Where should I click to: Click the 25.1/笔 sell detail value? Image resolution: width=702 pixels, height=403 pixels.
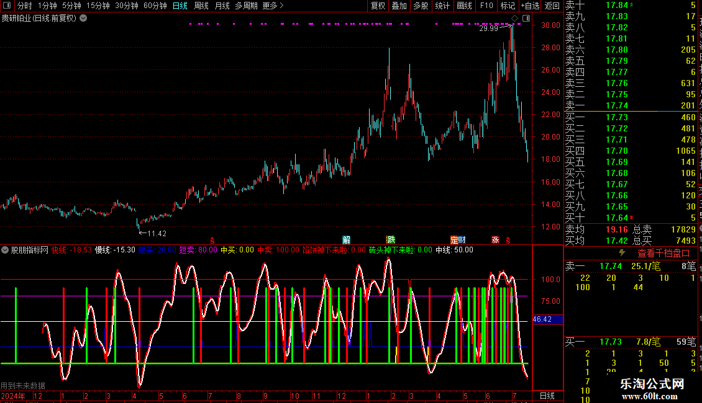point(646,266)
